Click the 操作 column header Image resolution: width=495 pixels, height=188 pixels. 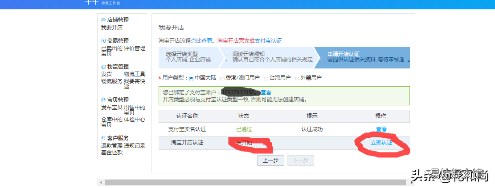380,116
